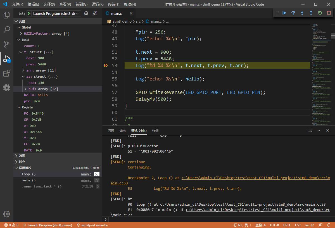The width and height of the screenshot is (335, 228).
Task: Collapse the Local variables scope
Action: pyautogui.click(x=19, y=40)
